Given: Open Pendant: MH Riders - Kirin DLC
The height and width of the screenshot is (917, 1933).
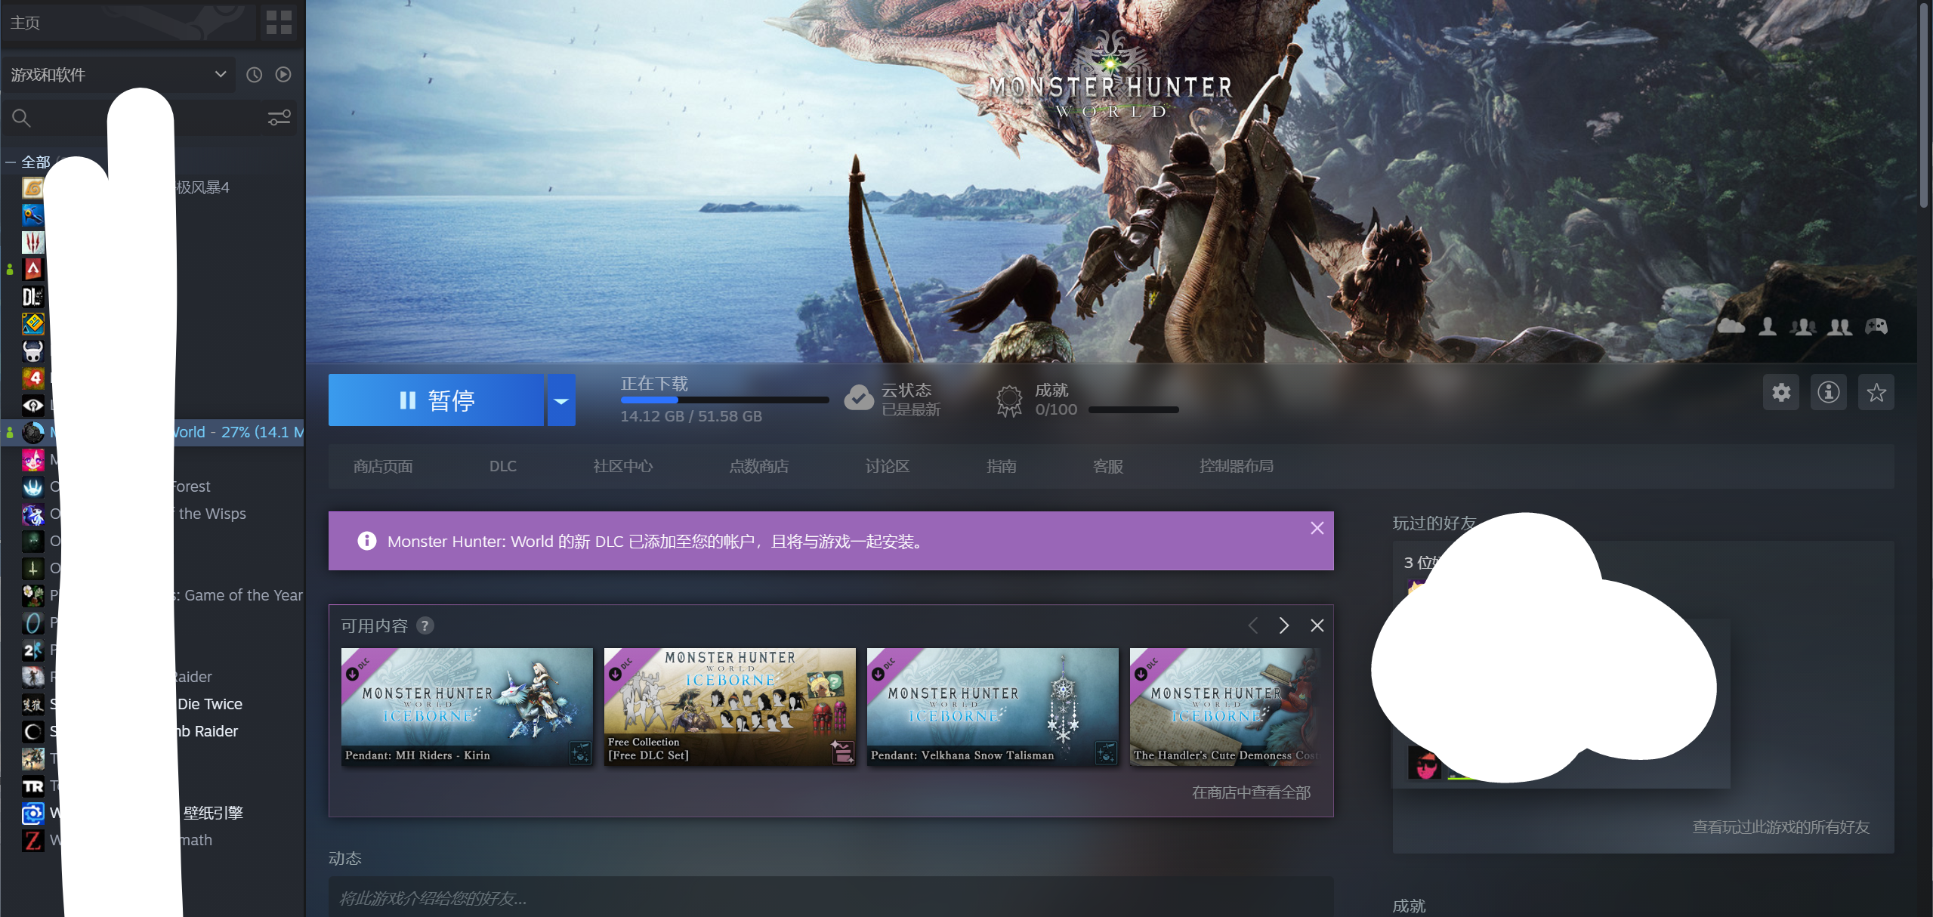Looking at the screenshot, I should point(467,707).
